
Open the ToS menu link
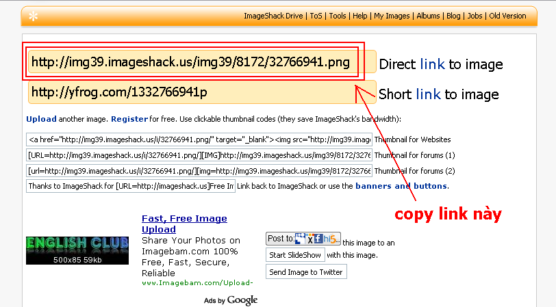[x=316, y=16]
